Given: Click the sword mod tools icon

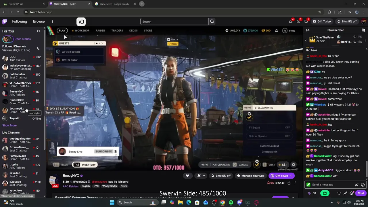Looking at the screenshot, I should [x=345, y=193].
